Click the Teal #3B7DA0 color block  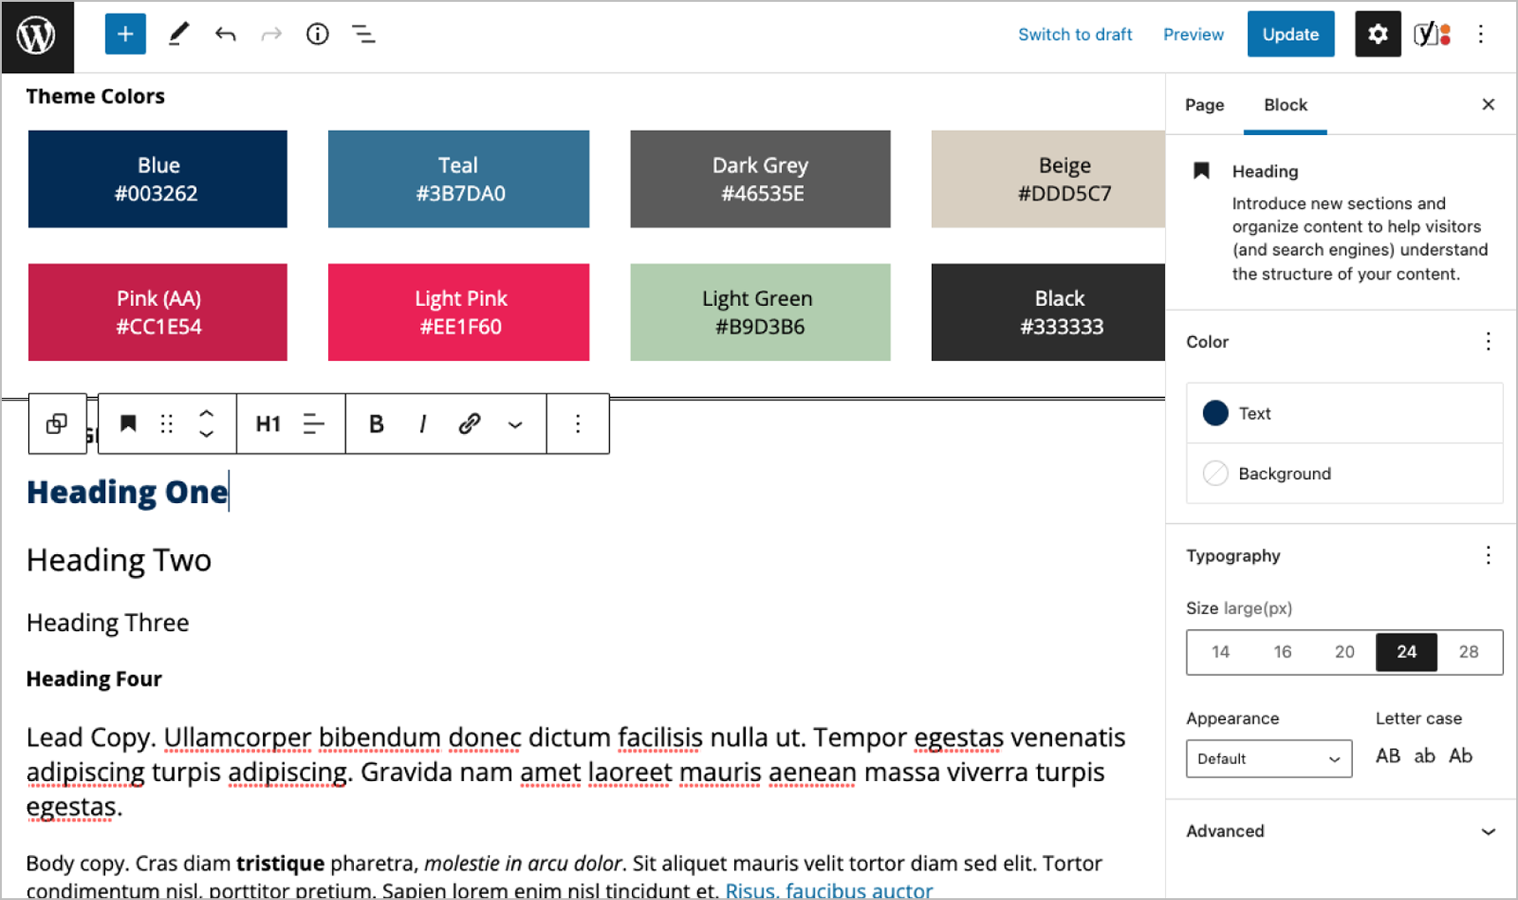(x=459, y=179)
